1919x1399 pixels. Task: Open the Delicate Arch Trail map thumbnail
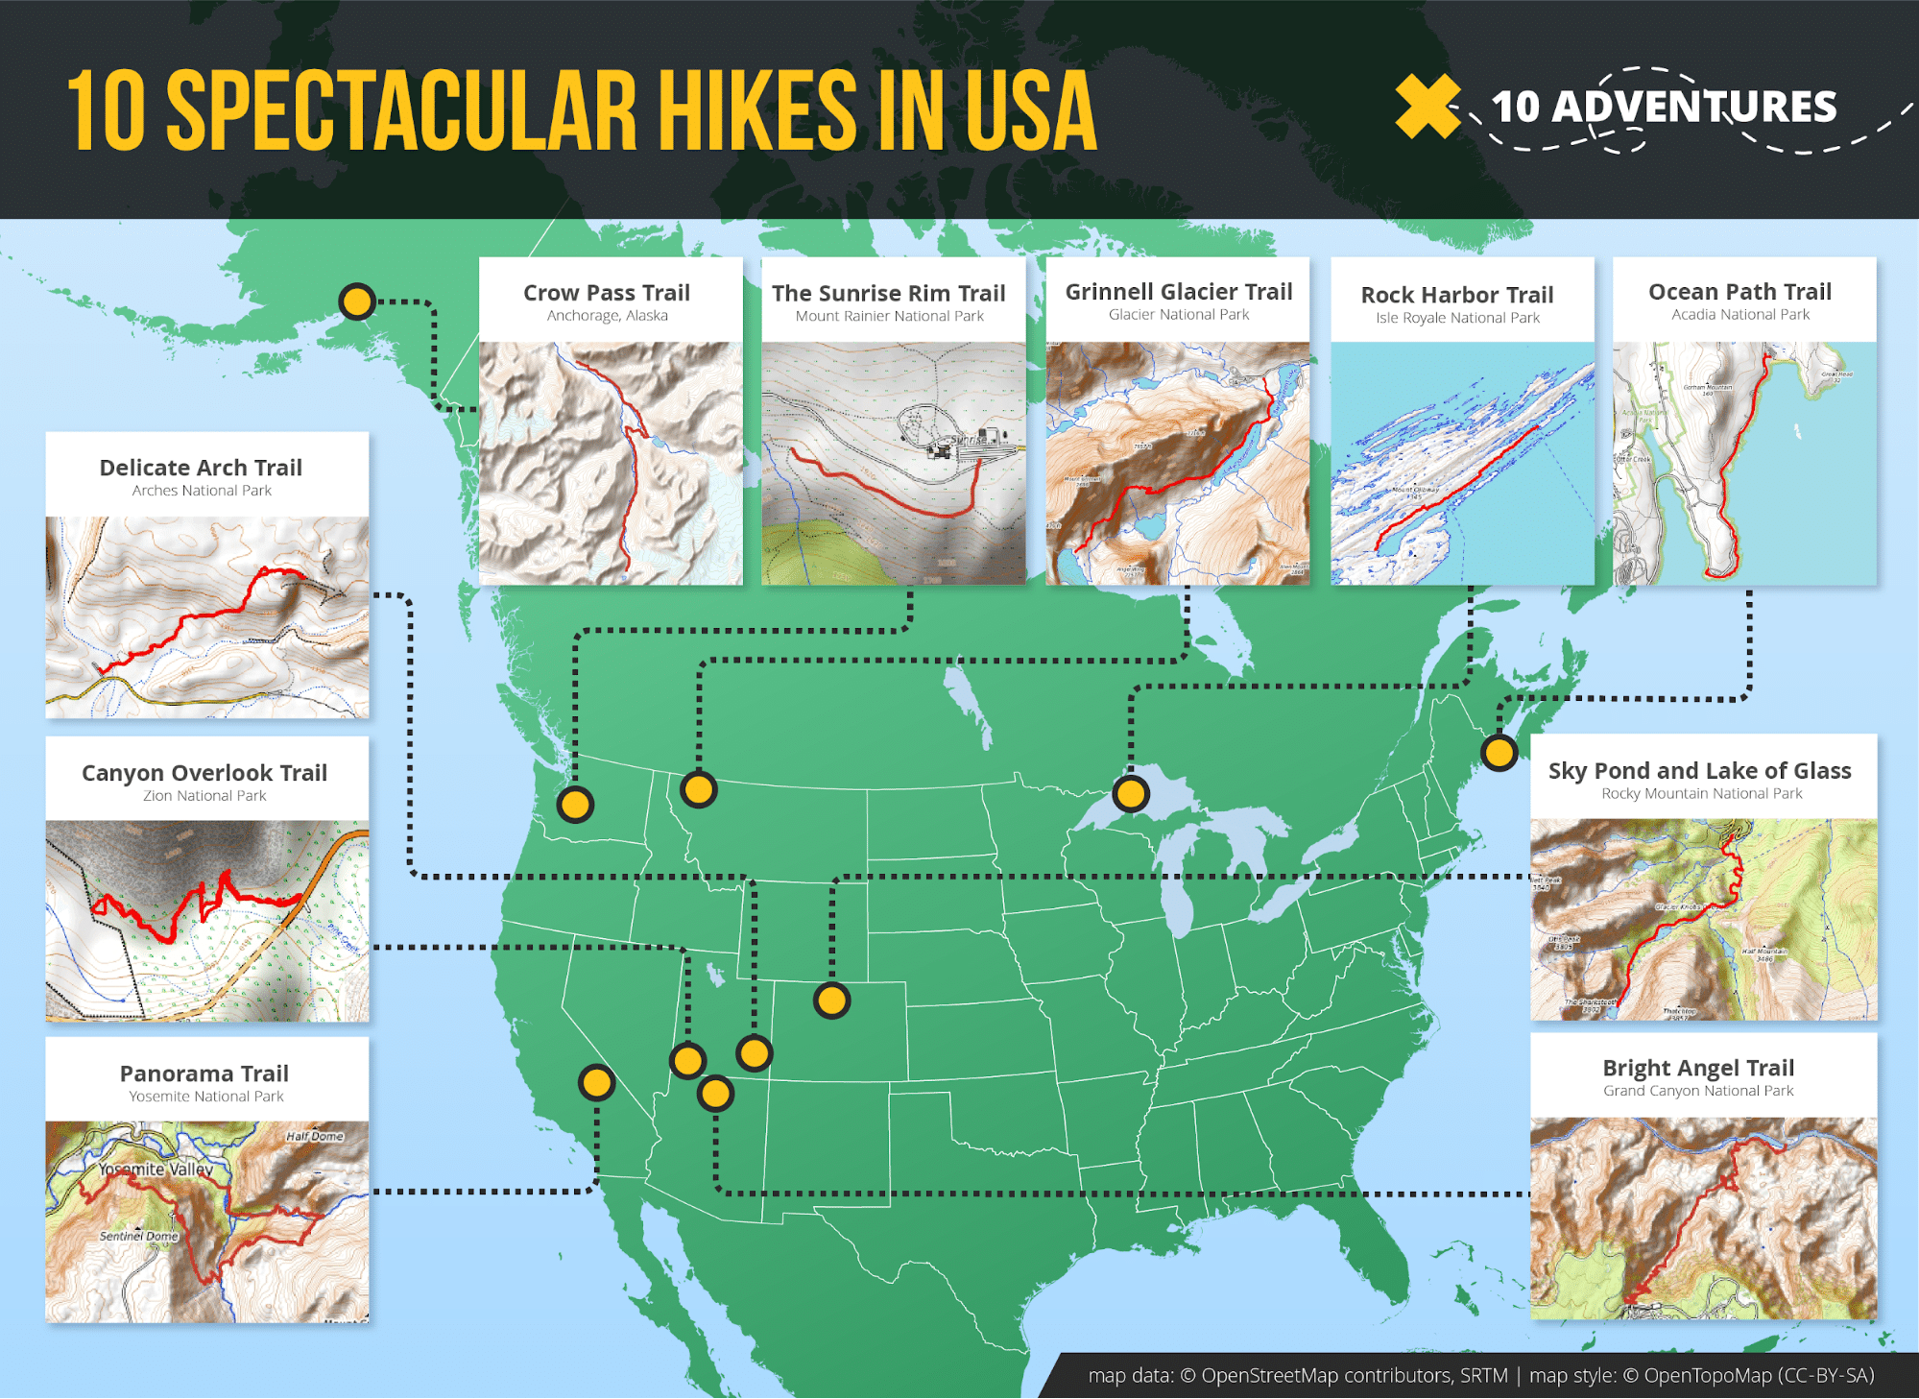(x=207, y=617)
